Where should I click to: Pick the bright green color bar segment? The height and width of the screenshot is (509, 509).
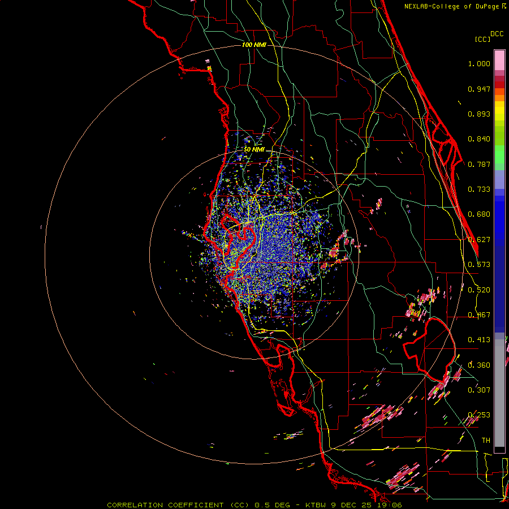[x=499, y=154]
